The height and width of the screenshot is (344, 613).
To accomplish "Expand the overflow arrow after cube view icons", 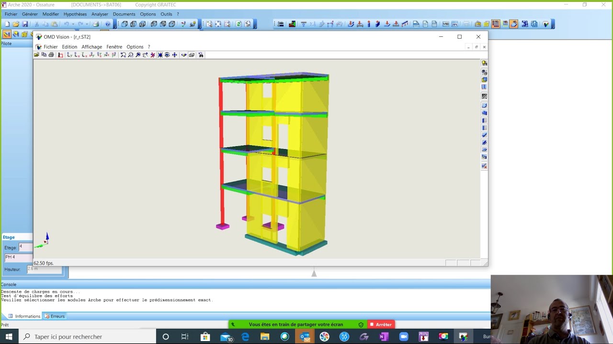I will (199, 24).
